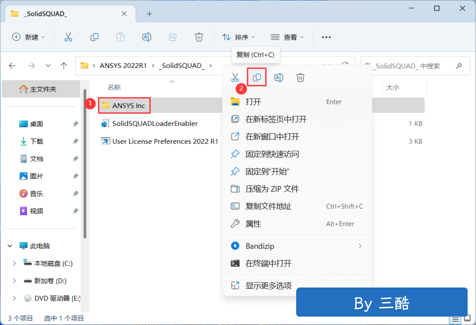Click the Cut icon in the top toolbar

[x=68, y=37]
